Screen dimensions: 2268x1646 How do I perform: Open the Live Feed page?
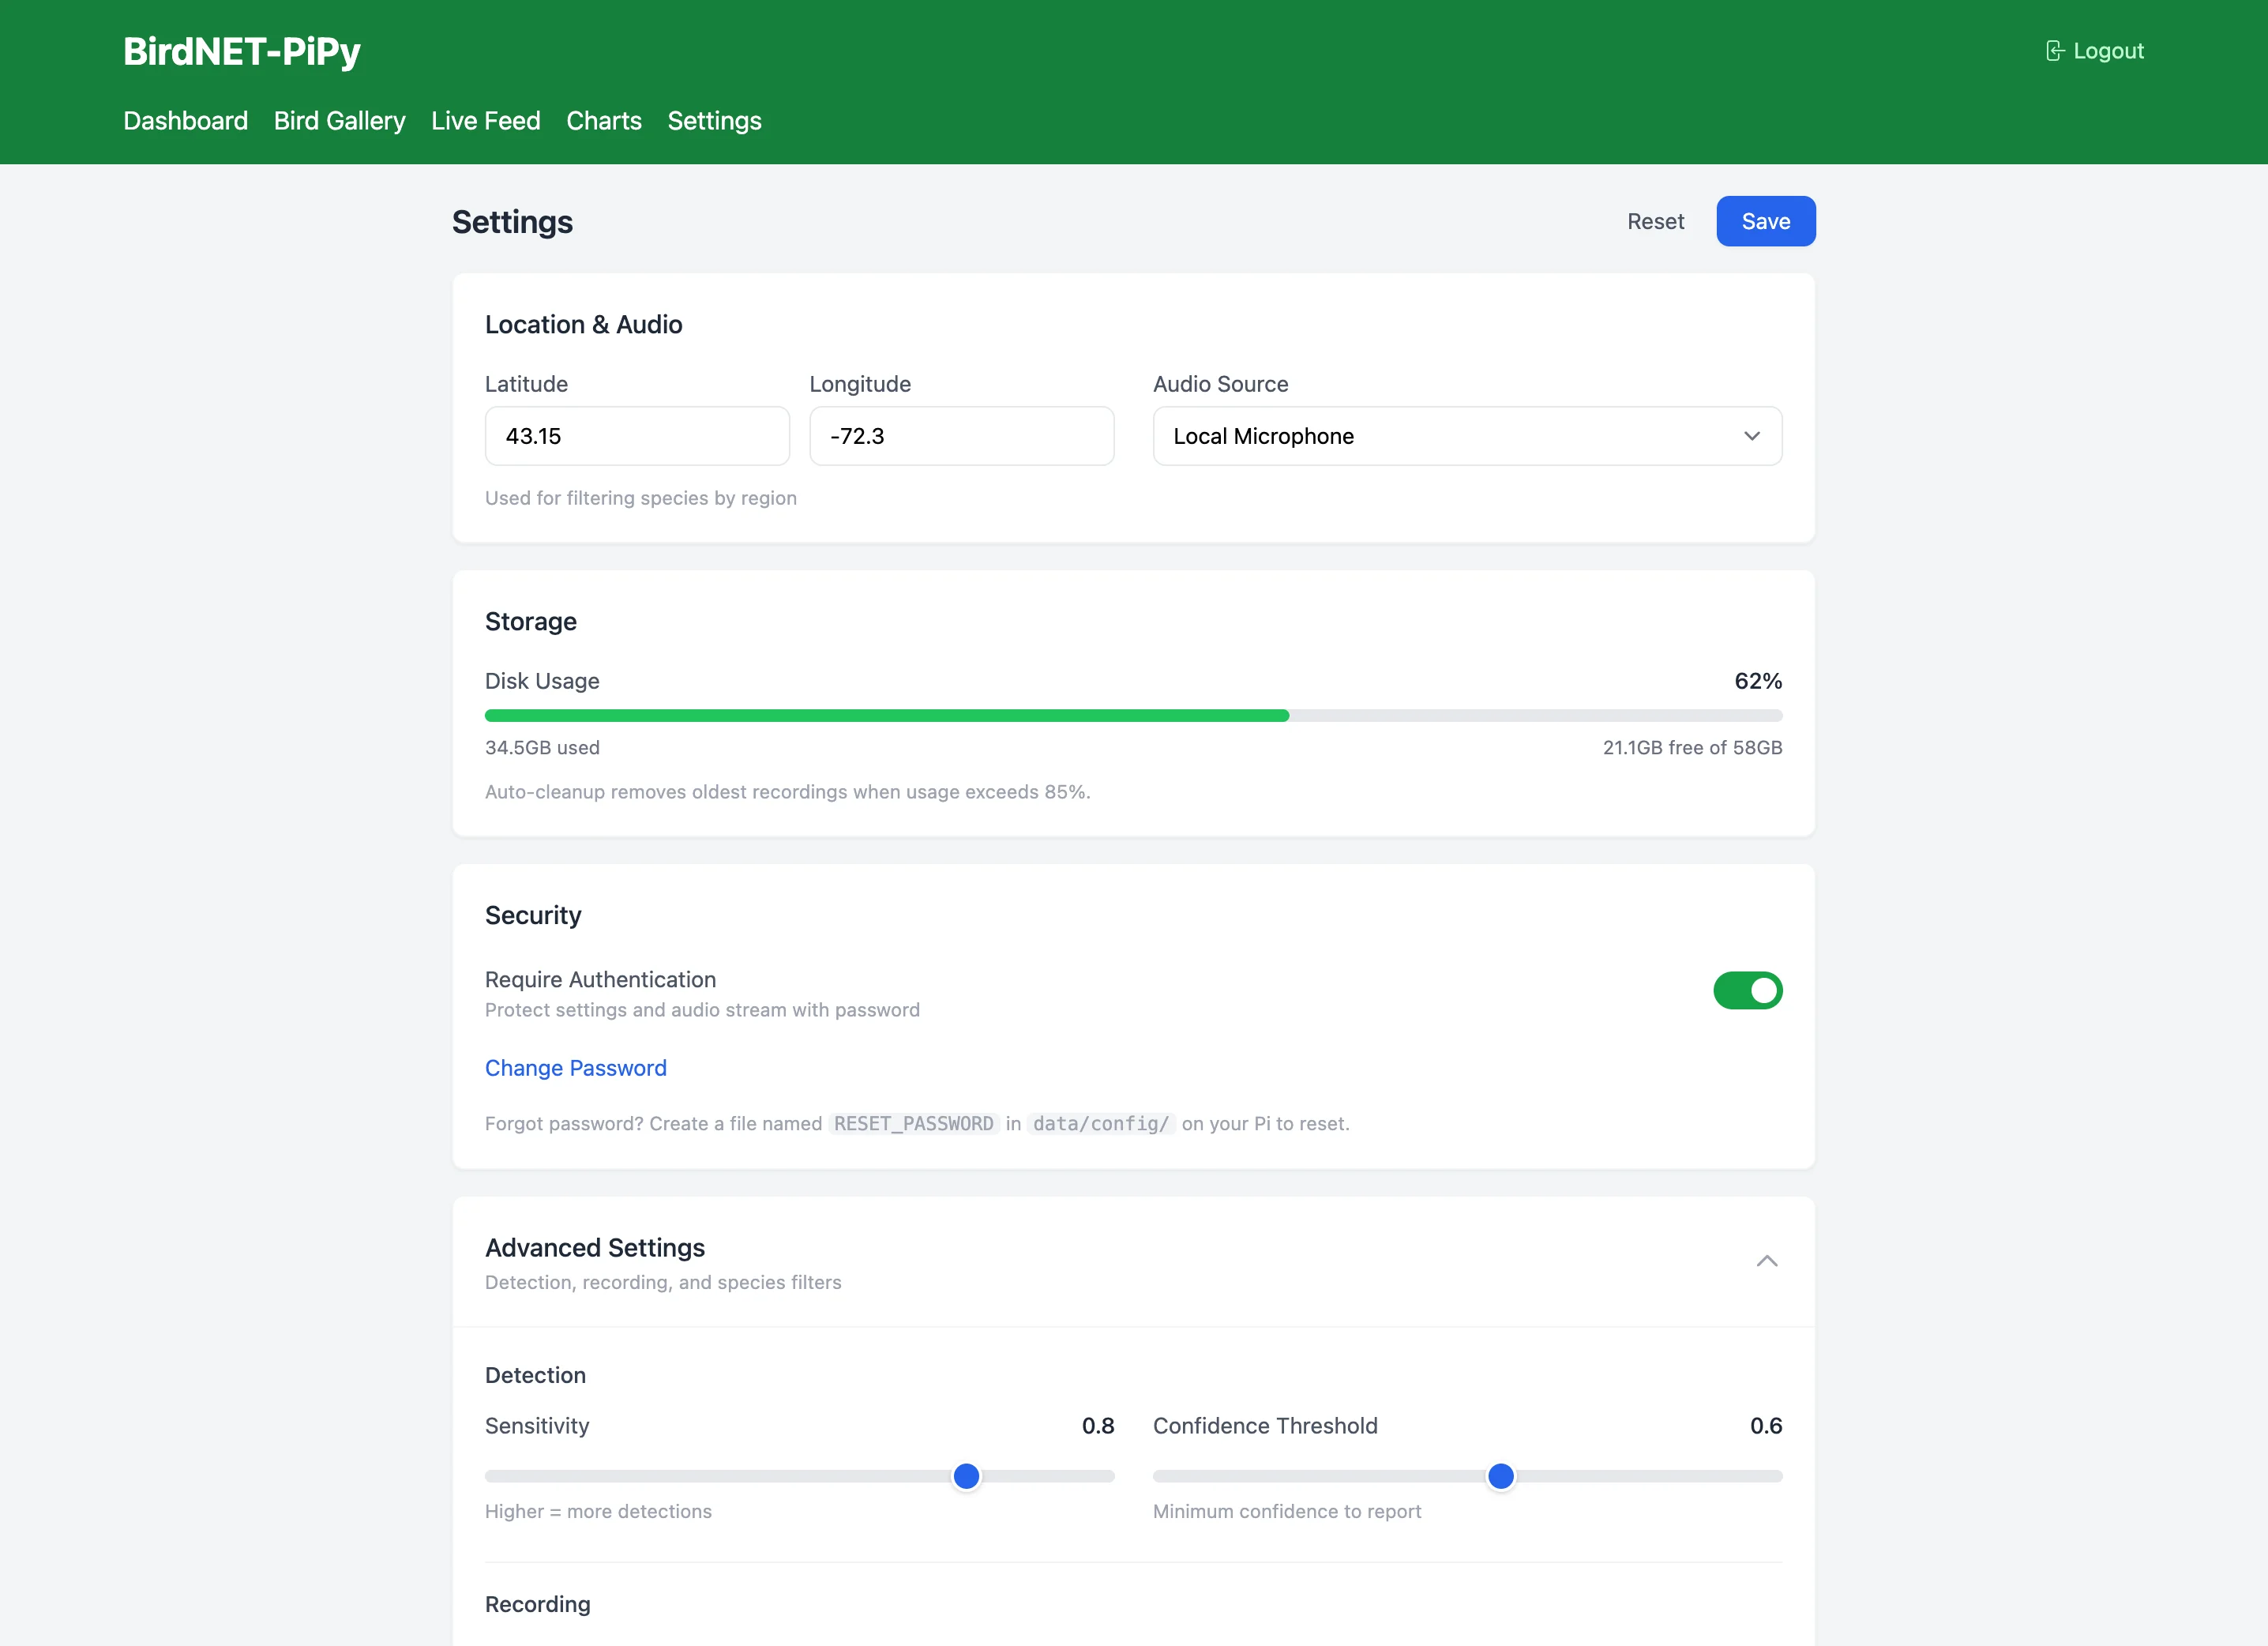point(485,121)
